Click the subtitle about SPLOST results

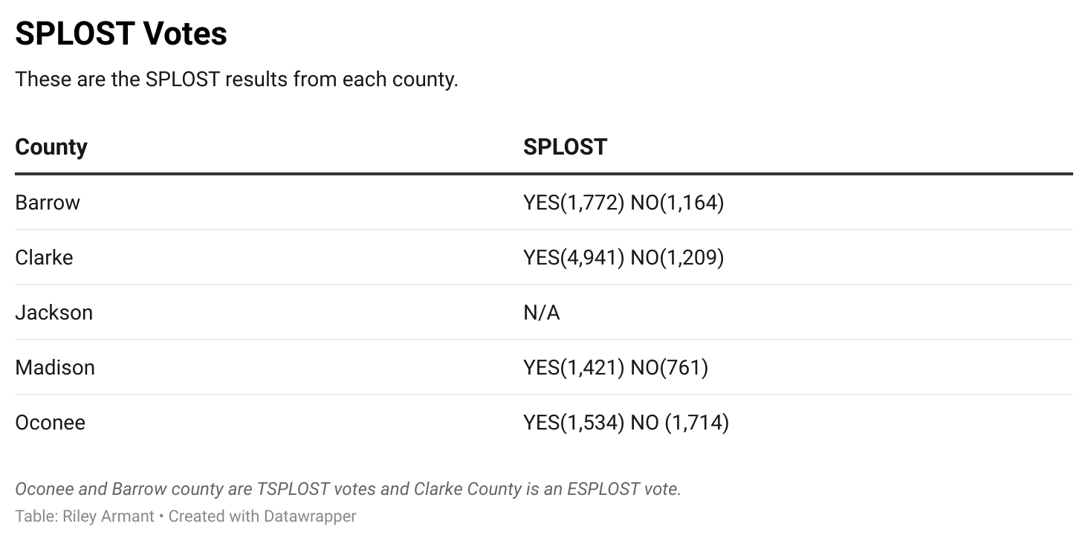[x=236, y=79]
